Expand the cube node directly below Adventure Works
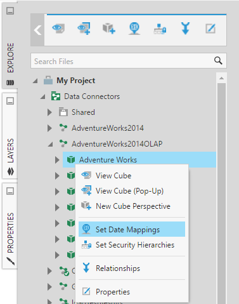239x304 pixels. pos(57,176)
